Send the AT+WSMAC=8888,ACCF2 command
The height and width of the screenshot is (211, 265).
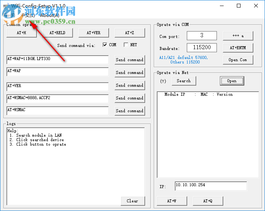pos(130,98)
